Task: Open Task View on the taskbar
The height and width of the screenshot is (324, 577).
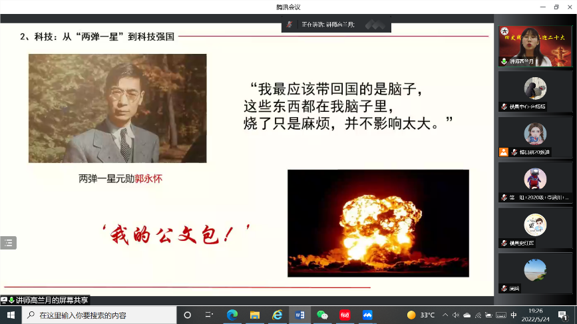Action: (x=209, y=315)
